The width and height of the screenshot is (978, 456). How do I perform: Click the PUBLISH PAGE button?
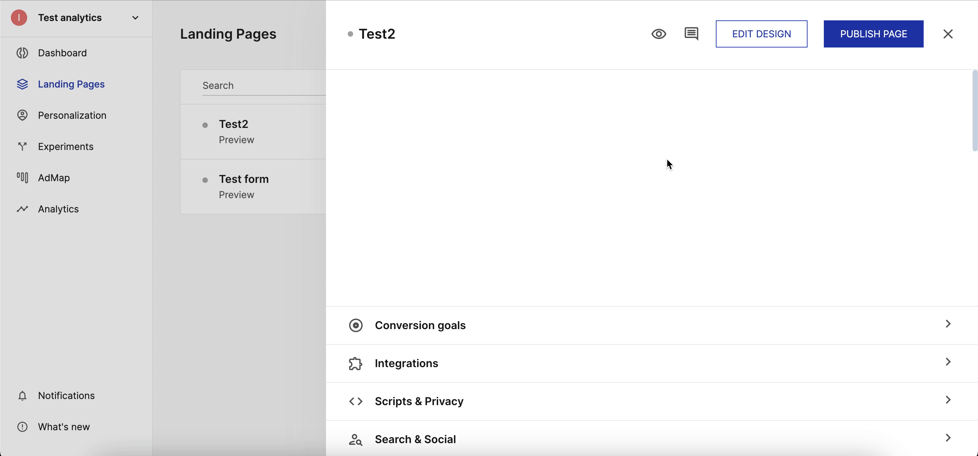873,34
